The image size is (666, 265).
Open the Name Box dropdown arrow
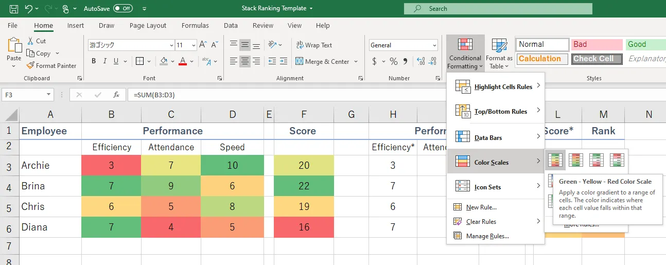pyautogui.click(x=49, y=95)
